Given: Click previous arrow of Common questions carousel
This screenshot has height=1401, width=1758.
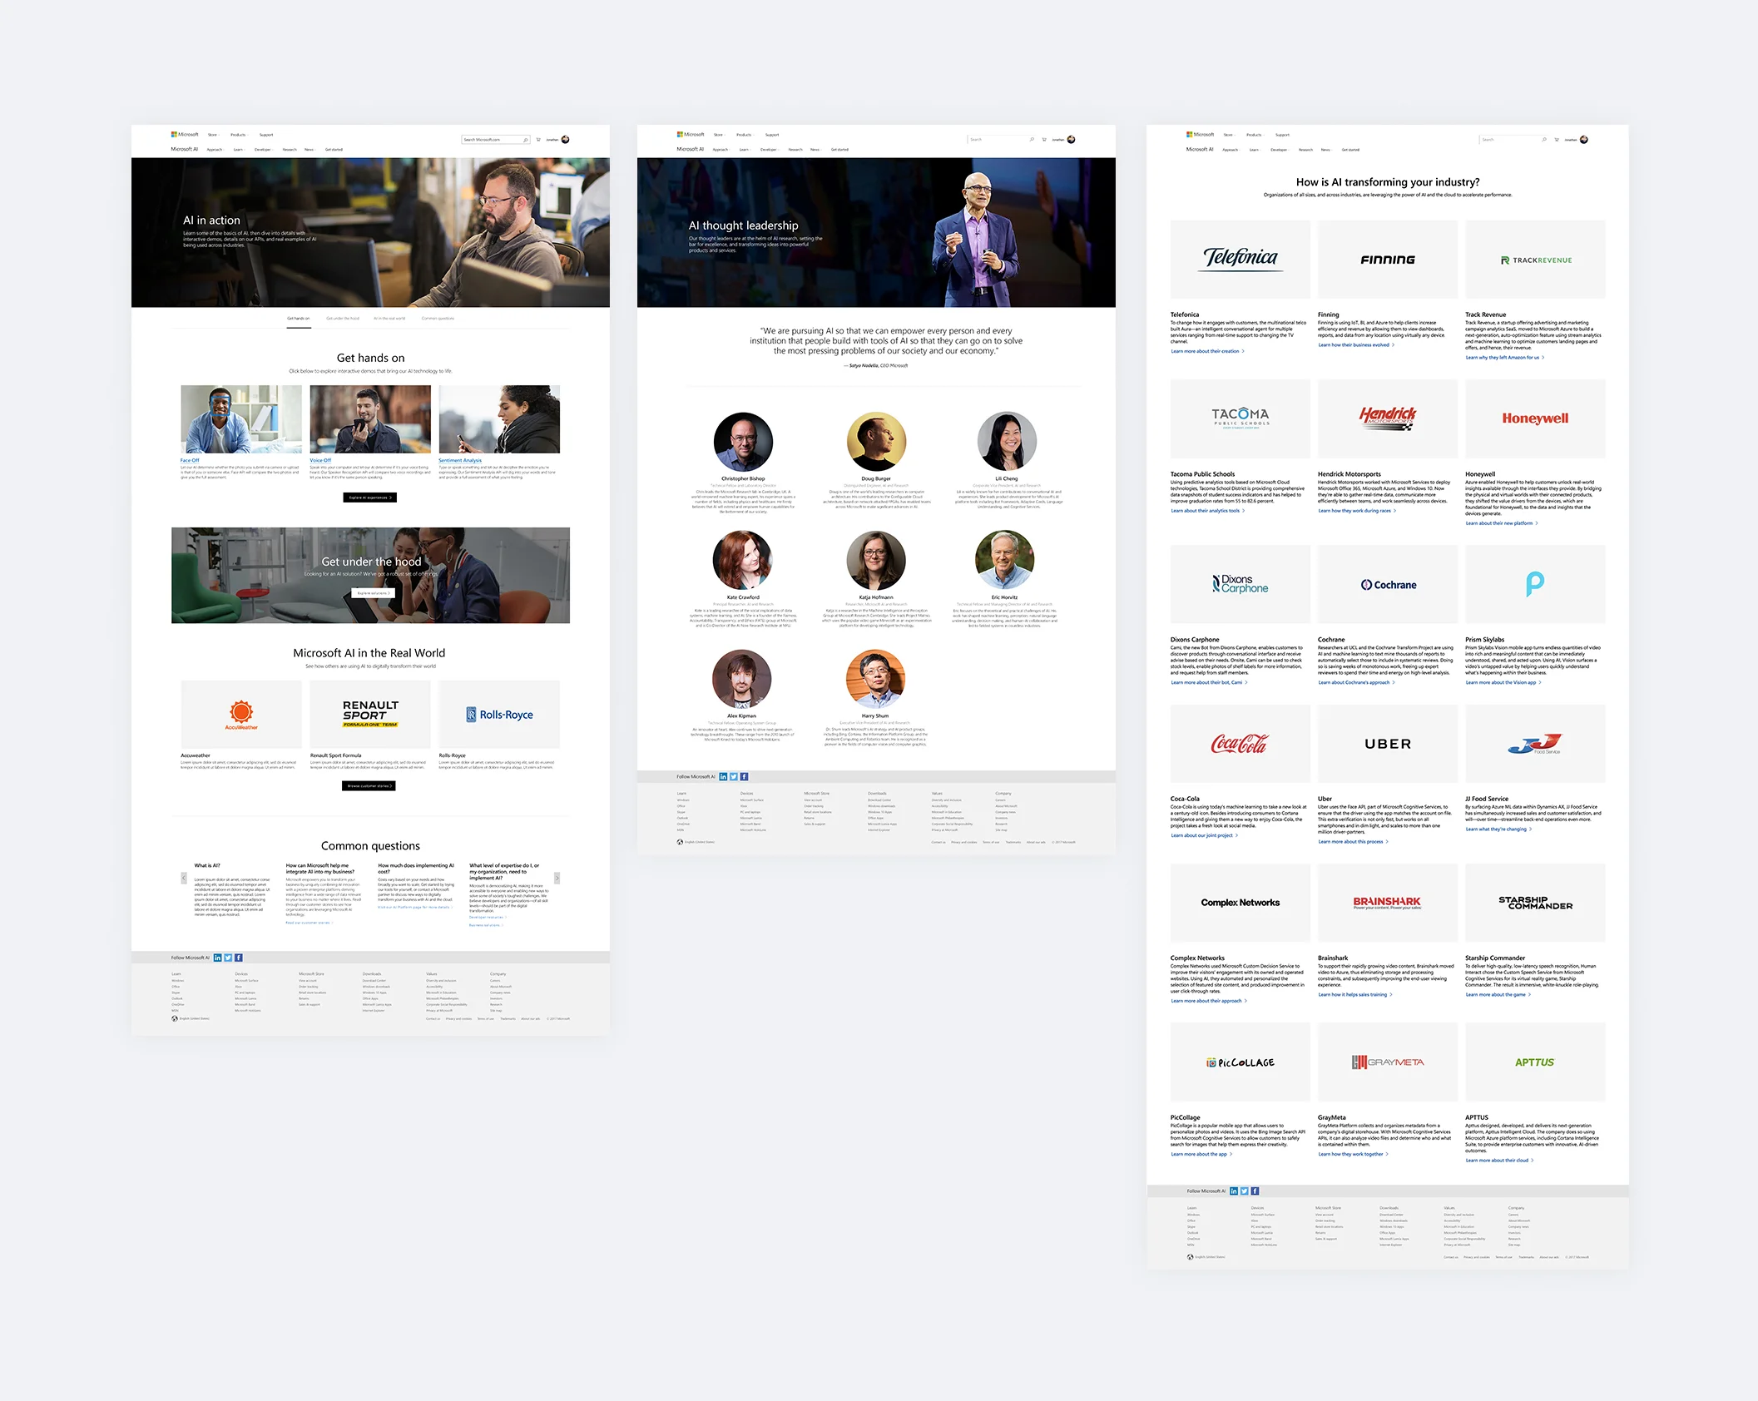Looking at the screenshot, I should 184,878.
